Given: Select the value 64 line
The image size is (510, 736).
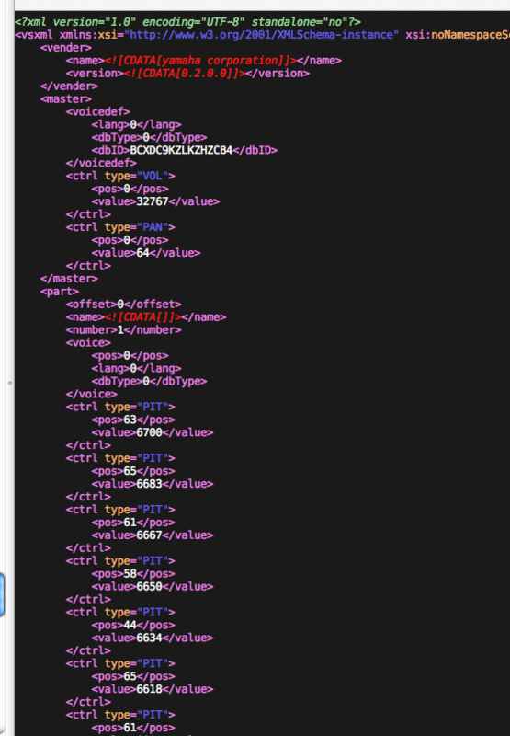Looking at the screenshot, I should pos(146,253).
